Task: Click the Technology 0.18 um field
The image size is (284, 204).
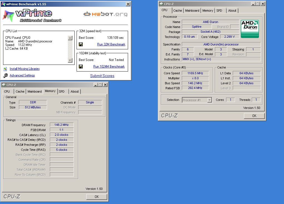Action: pyautogui.click(x=189, y=37)
